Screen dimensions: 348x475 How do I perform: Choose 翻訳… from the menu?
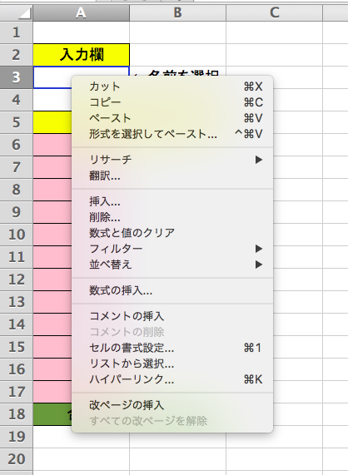(172, 176)
